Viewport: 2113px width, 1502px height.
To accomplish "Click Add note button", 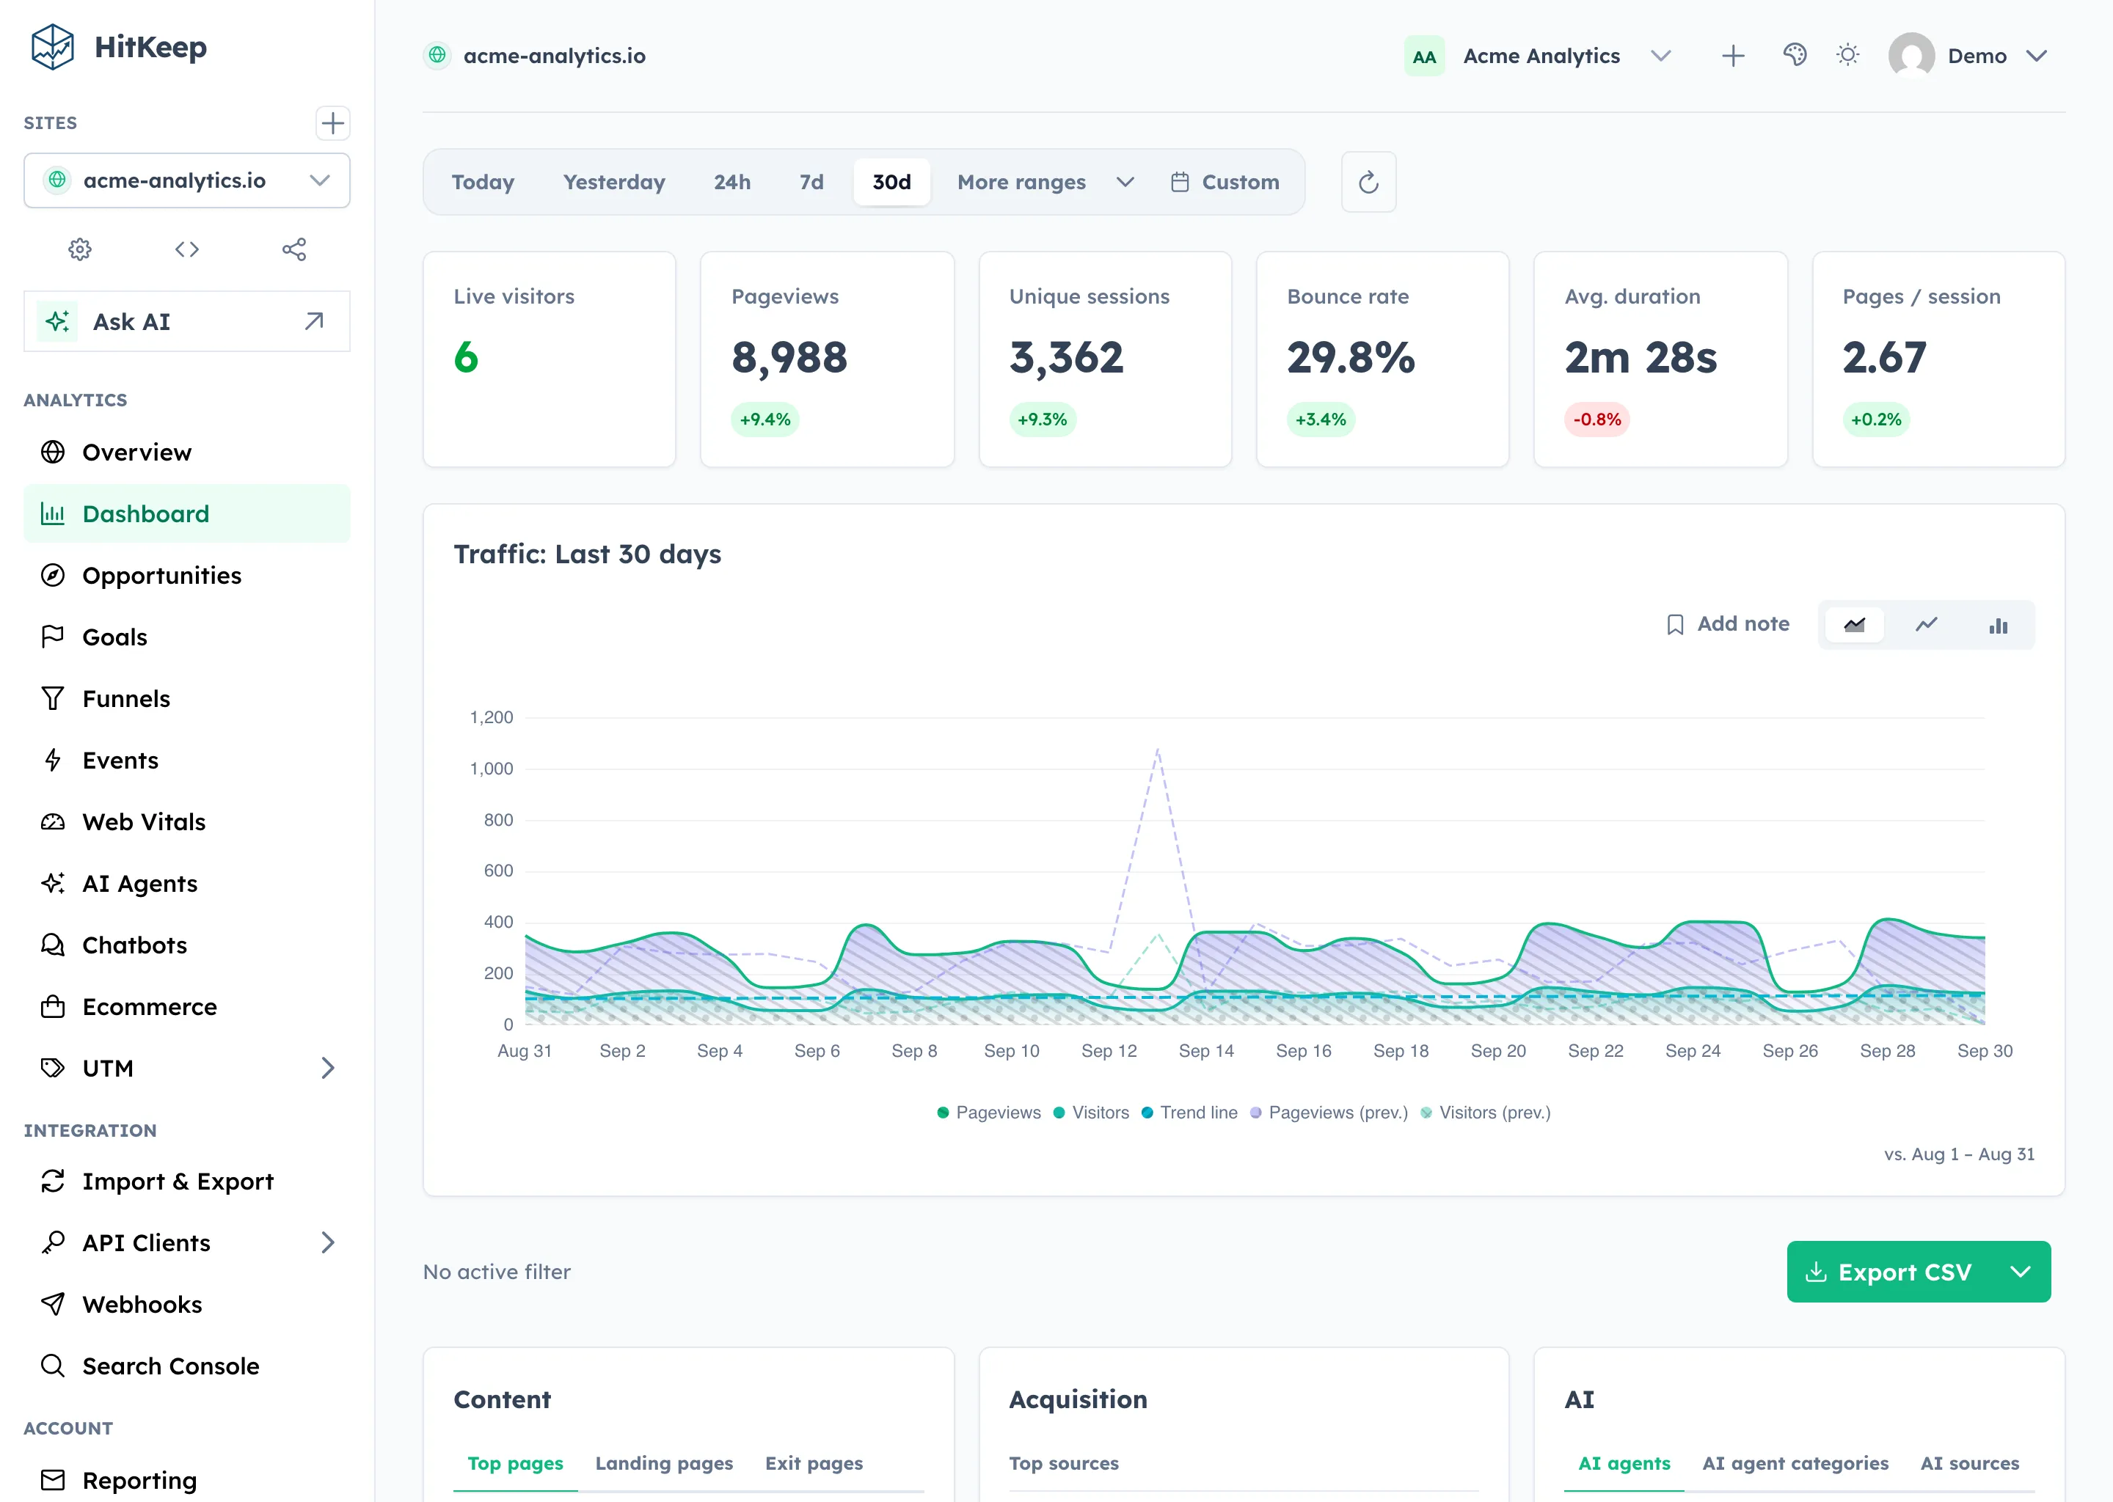I will (x=1727, y=624).
